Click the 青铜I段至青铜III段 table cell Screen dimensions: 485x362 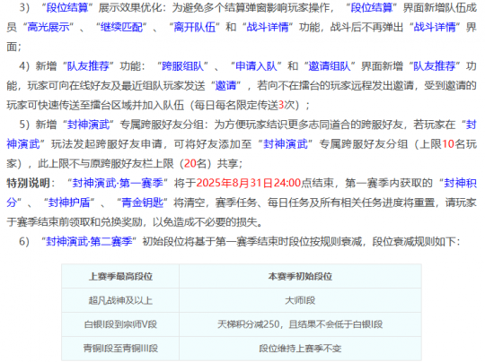coord(120,349)
